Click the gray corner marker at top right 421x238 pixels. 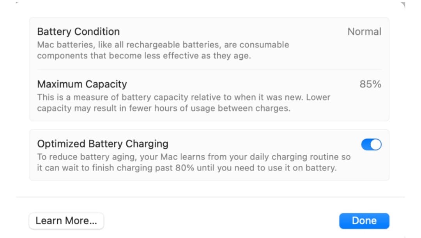point(403,5)
